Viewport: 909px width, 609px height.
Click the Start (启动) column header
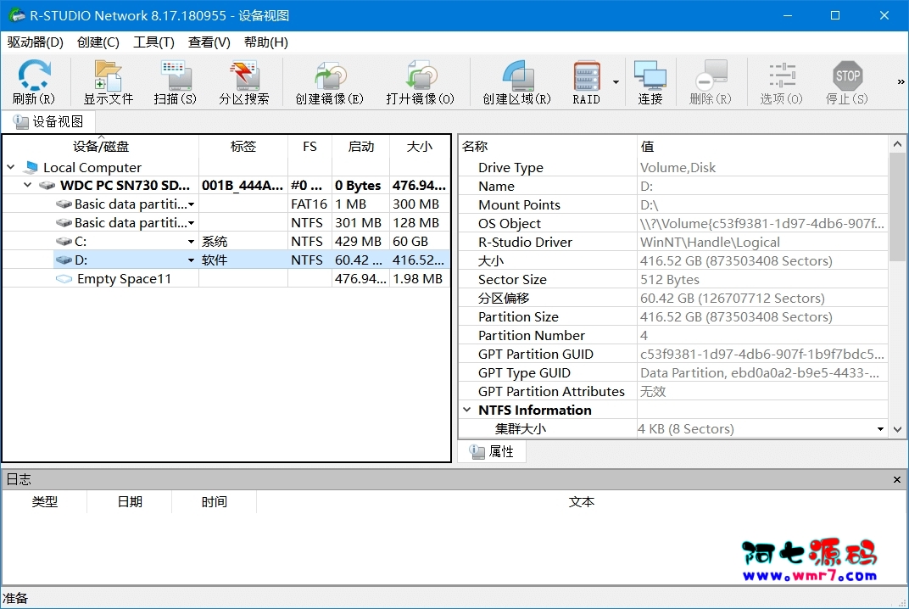(361, 146)
